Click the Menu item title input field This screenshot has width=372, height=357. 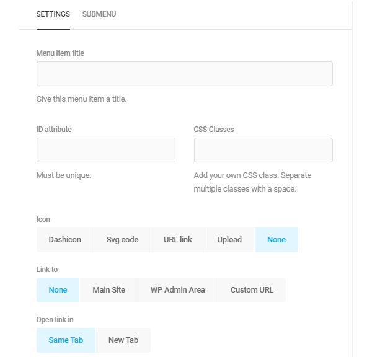tap(184, 74)
